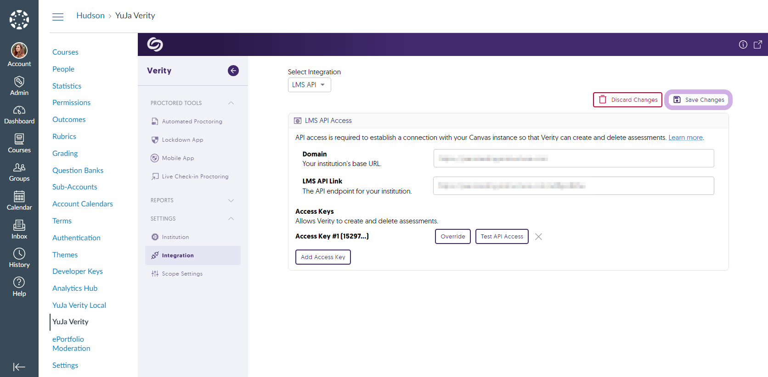This screenshot has width=768, height=377.
Task: Click the YuJa logo
Action: (x=155, y=44)
